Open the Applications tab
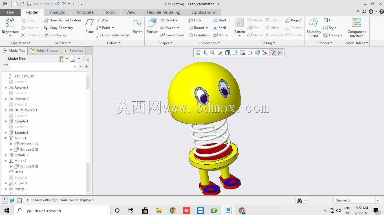This screenshot has height=215, width=384. click(x=204, y=12)
